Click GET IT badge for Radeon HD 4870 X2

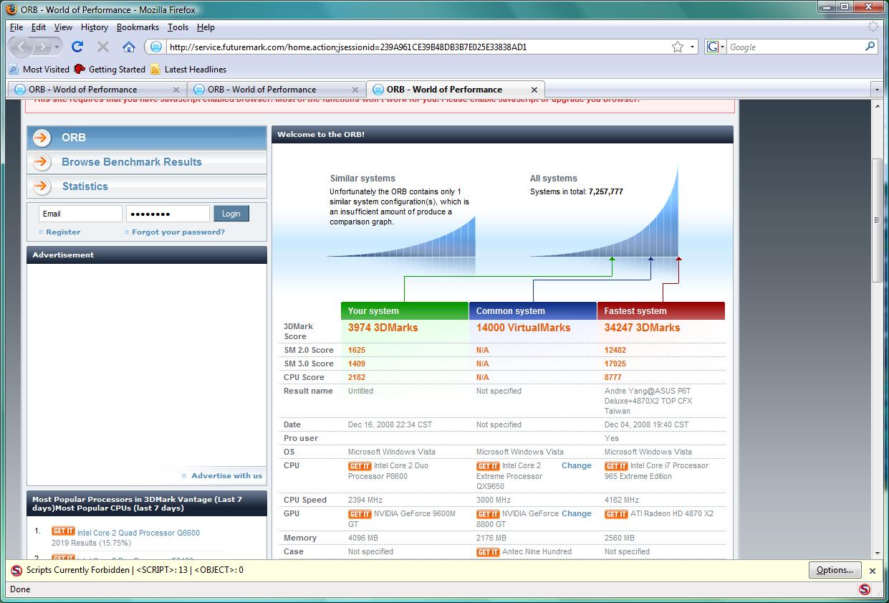(x=616, y=514)
